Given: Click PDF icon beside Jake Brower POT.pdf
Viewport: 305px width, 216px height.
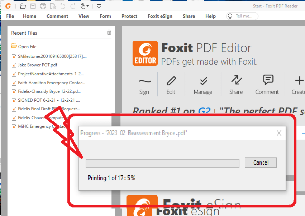Looking at the screenshot, I should [x=14, y=65].
